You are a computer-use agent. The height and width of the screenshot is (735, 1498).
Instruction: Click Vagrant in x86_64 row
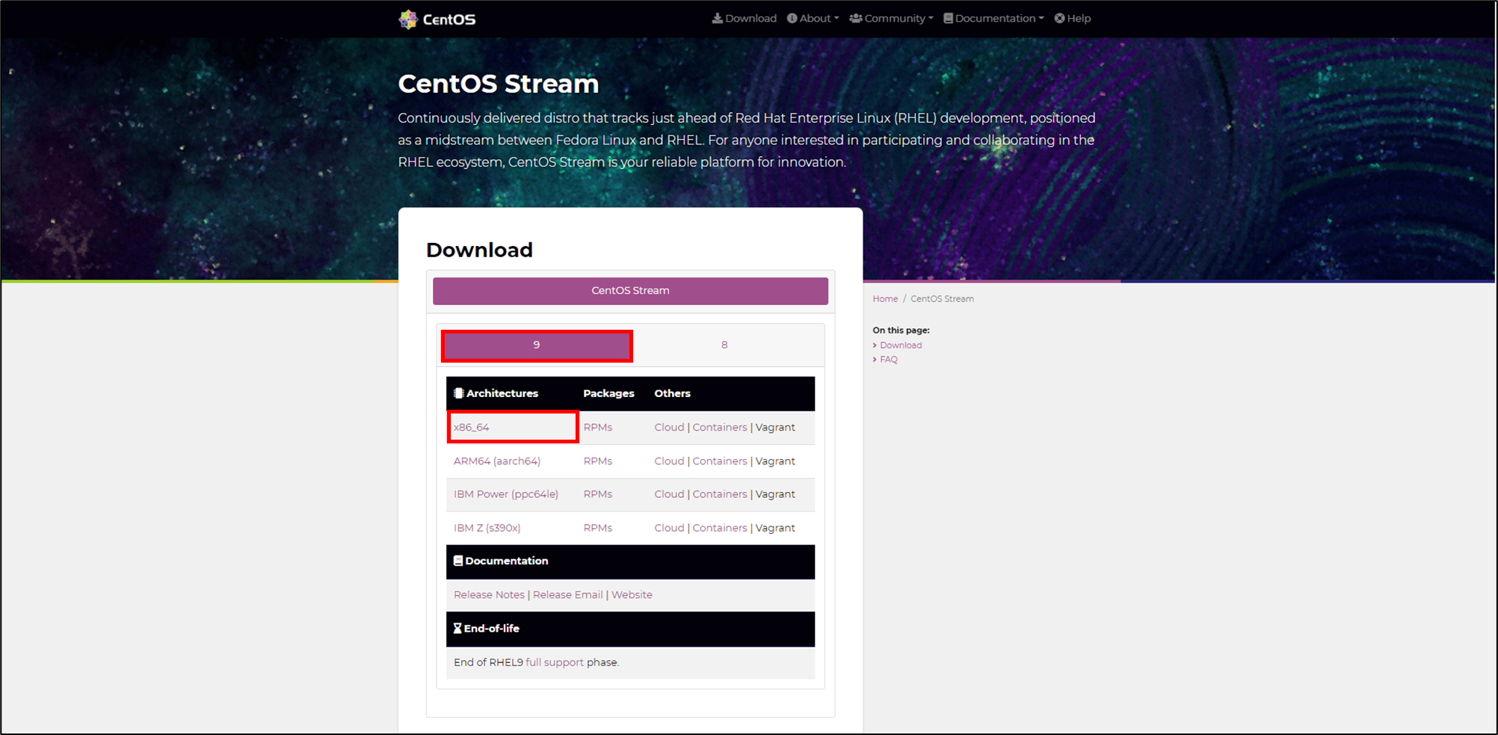click(x=775, y=428)
